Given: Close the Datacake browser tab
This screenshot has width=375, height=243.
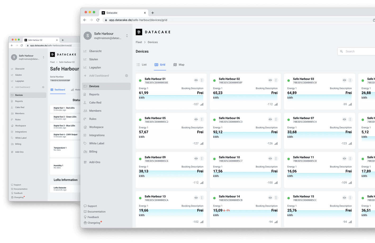Looking at the screenshot, I should click(145, 13).
